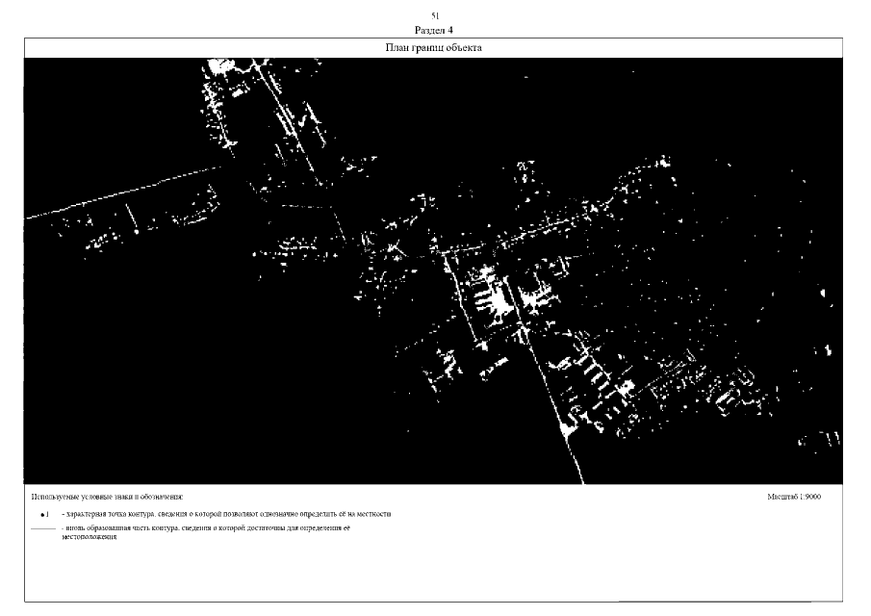Image resolution: width=871 pixels, height=616 pixels.
Task: Click the 'Масштаб 1:9000' scale label
Action: click(793, 497)
